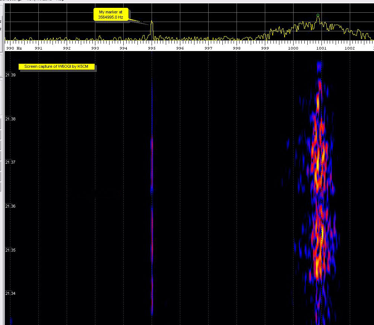The width and height of the screenshot is (374, 325).
Task: Click the 999 frequency axis label
Action: point(265,48)
